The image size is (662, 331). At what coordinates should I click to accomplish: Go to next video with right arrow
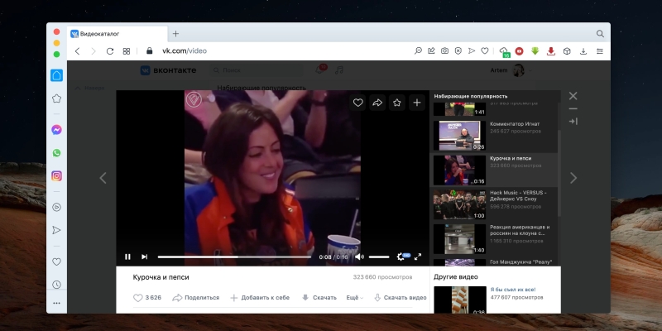coord(573,178)
